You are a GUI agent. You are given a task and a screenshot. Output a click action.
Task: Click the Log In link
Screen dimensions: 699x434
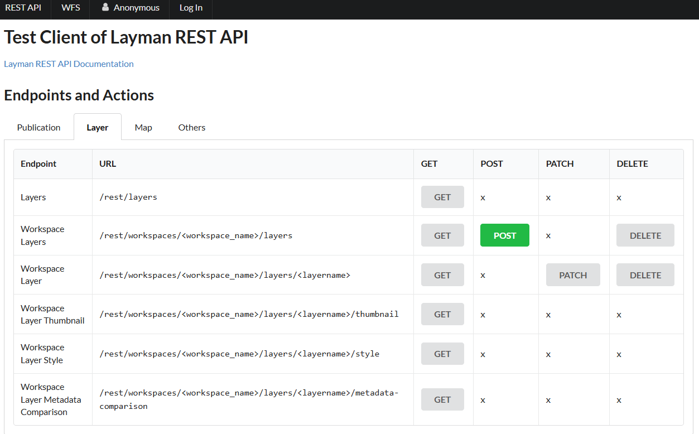pyautogui.click(x=190, y=7)
